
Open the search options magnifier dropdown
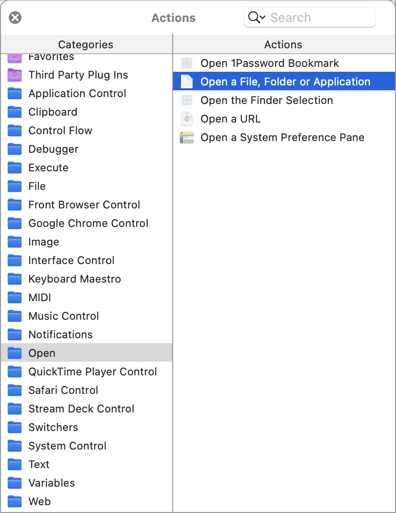(x=257, y=18)
